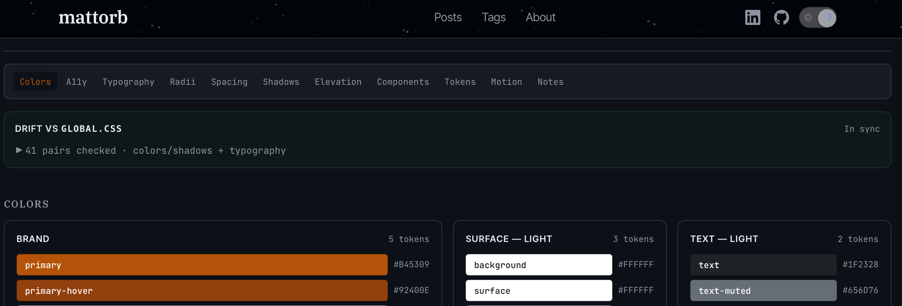Switch to the Shadows tab

(x=281, y=82)
